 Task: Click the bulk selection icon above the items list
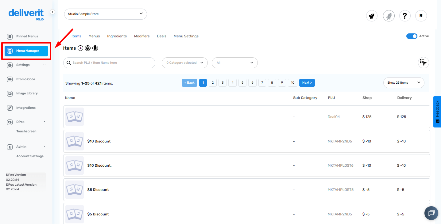point(423,63)
